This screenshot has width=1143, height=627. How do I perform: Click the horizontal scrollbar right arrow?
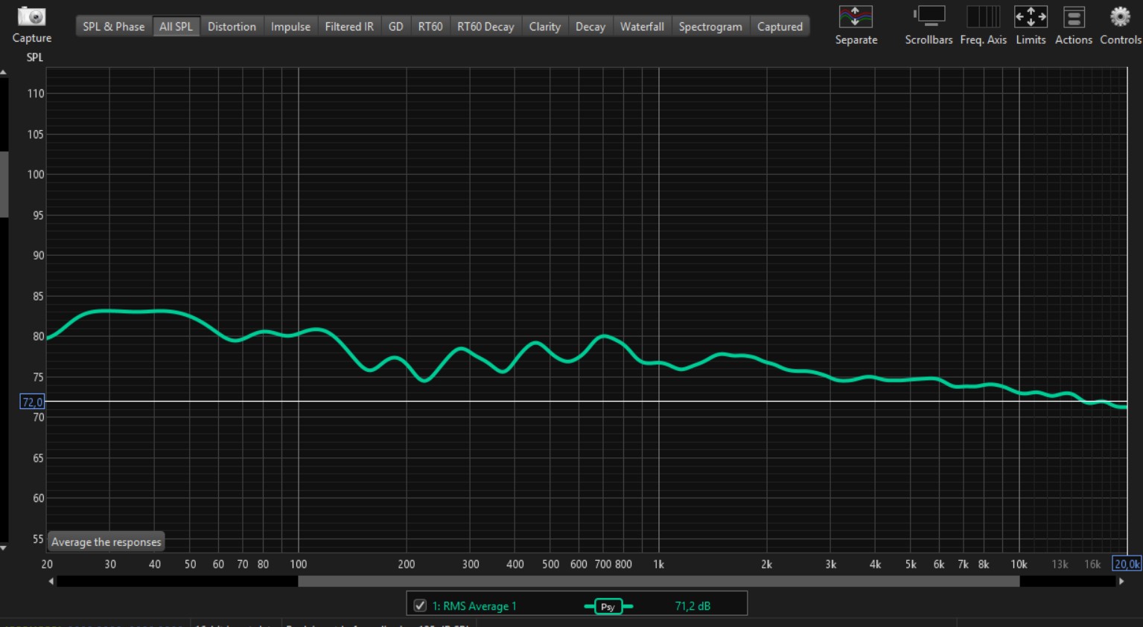1121,582
